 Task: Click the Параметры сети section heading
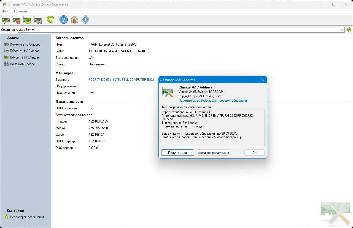[x=69, y=102]
